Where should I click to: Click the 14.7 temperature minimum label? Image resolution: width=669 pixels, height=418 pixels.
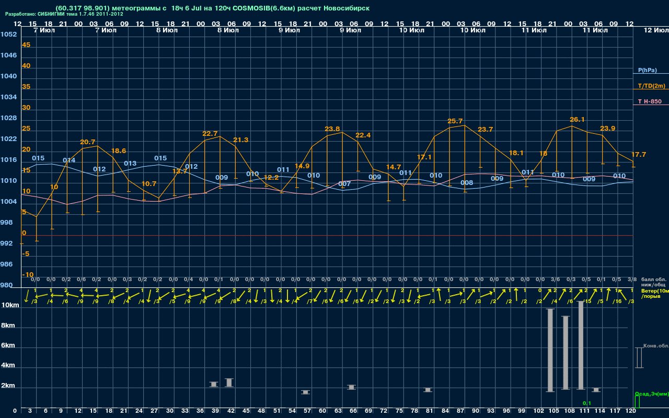pyautogui.click(x=394, y=167)
